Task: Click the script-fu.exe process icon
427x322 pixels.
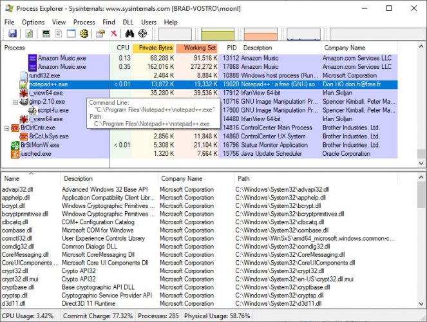Action: pos(32,111)
